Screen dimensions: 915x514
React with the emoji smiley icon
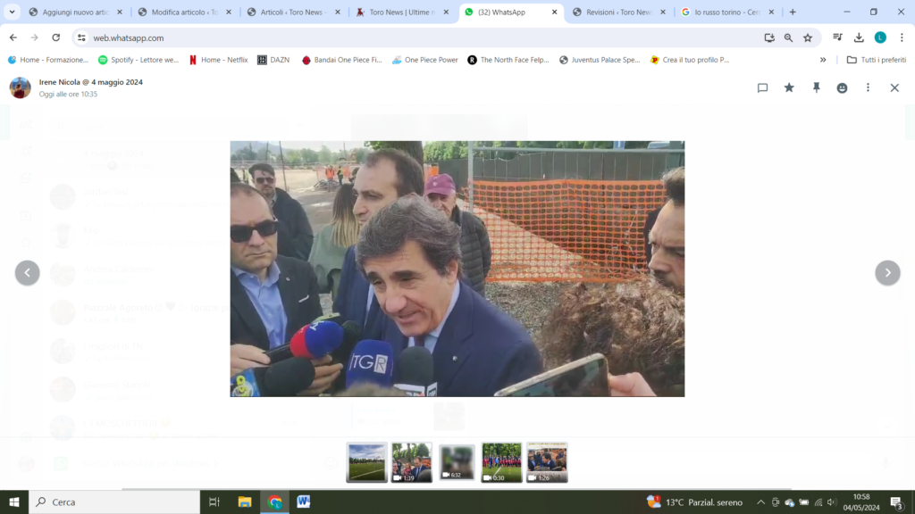coord(842,87)
